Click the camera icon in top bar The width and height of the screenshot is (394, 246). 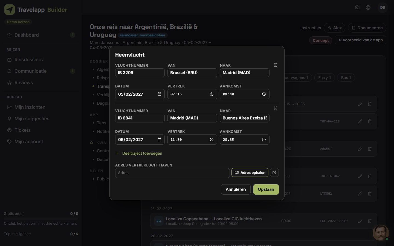pos(357,8)
